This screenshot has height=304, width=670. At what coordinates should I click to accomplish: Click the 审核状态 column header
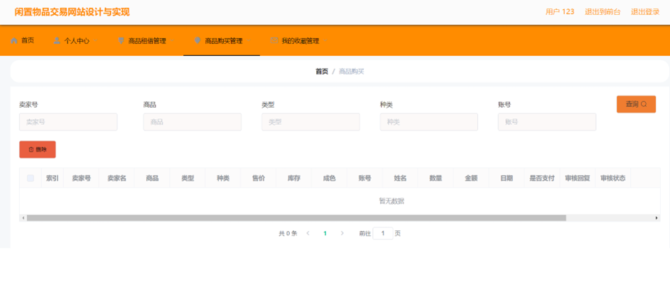click(613, 179)
